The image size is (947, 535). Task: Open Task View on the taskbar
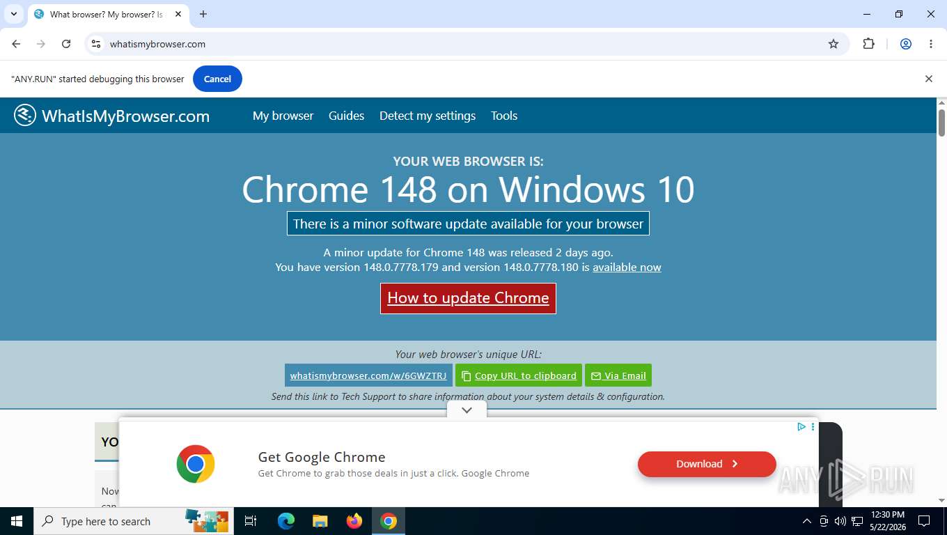coord(251,521)
